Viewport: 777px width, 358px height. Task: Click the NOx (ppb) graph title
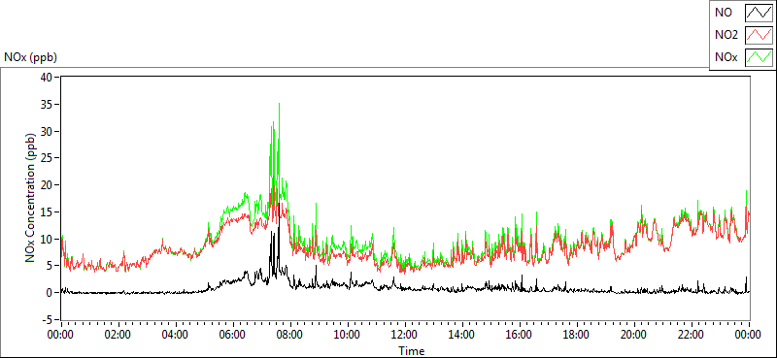click(31, 57)
